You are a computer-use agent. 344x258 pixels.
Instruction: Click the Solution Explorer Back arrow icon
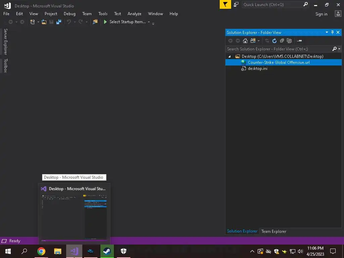tap(230, 41)
